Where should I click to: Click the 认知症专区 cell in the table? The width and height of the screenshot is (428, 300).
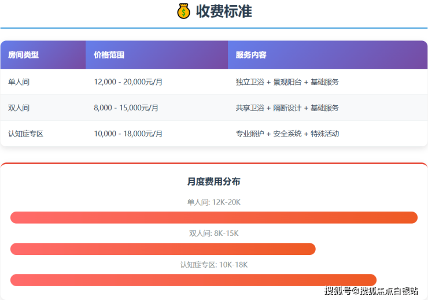26,134
